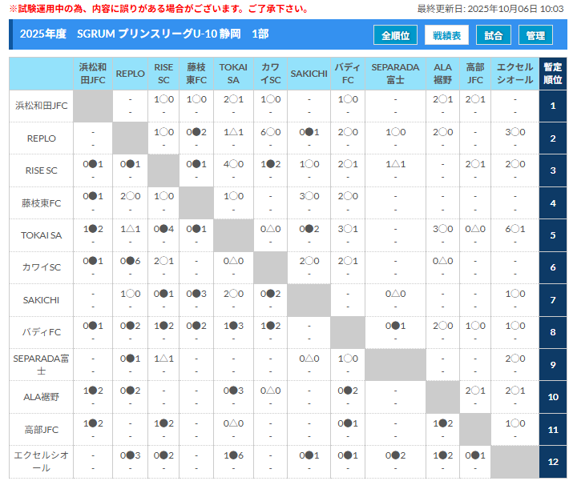This screenshot has height=481, width=573.
Task: Open TOKAI SA's 6○1 result against エクセルシオール
Action: click(514, 229)
